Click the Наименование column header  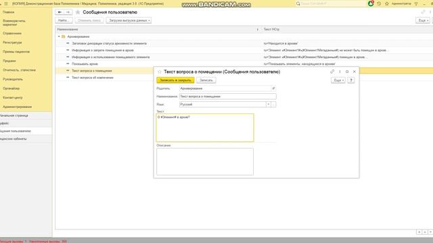click(x=158, y=29)
